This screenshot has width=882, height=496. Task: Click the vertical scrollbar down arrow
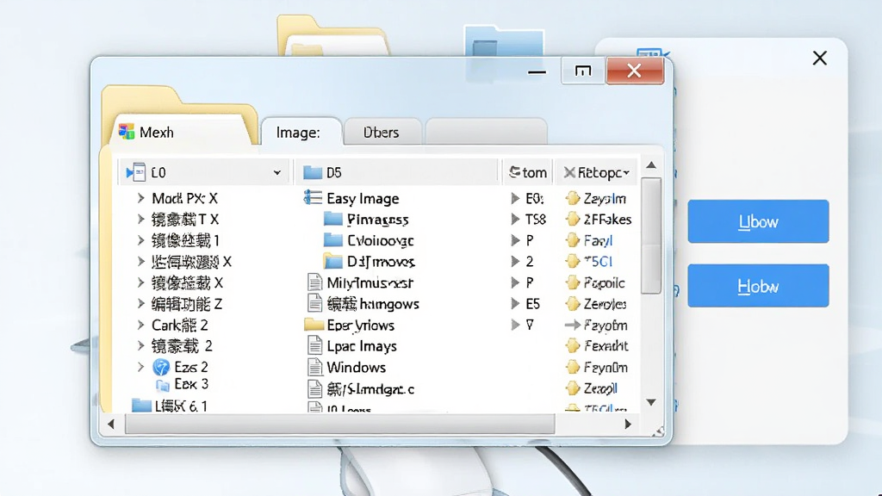click(651, 402)
